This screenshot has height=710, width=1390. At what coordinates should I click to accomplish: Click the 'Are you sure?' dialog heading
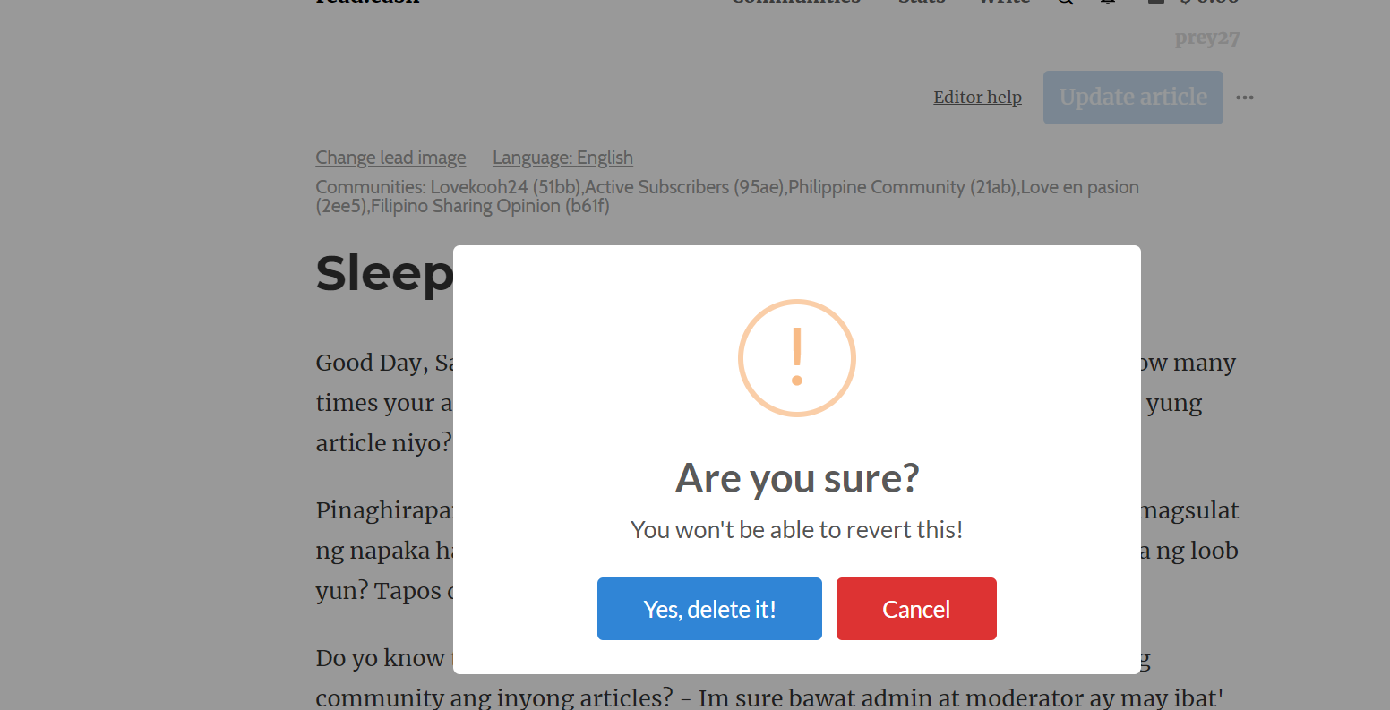[797, 478]
